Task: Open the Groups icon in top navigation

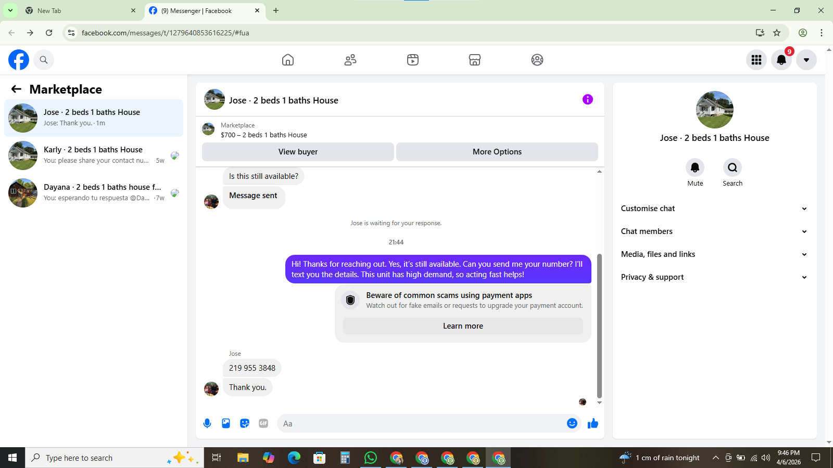Action: (x=537, y=60)
